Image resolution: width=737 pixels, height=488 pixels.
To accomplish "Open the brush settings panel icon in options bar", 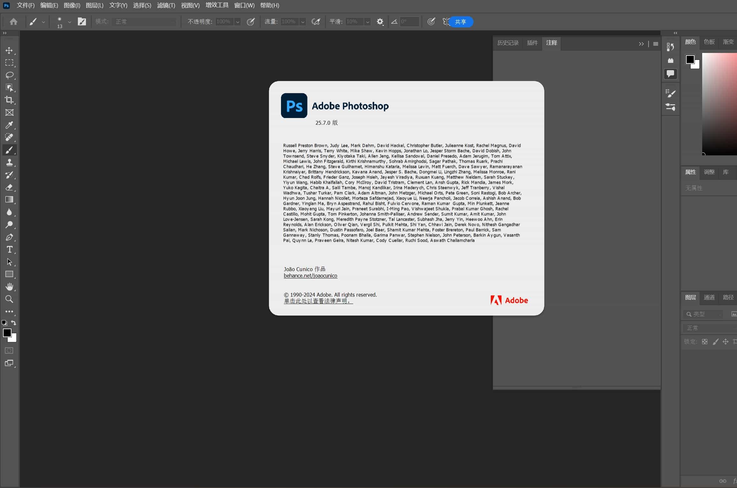I will 82,21.
